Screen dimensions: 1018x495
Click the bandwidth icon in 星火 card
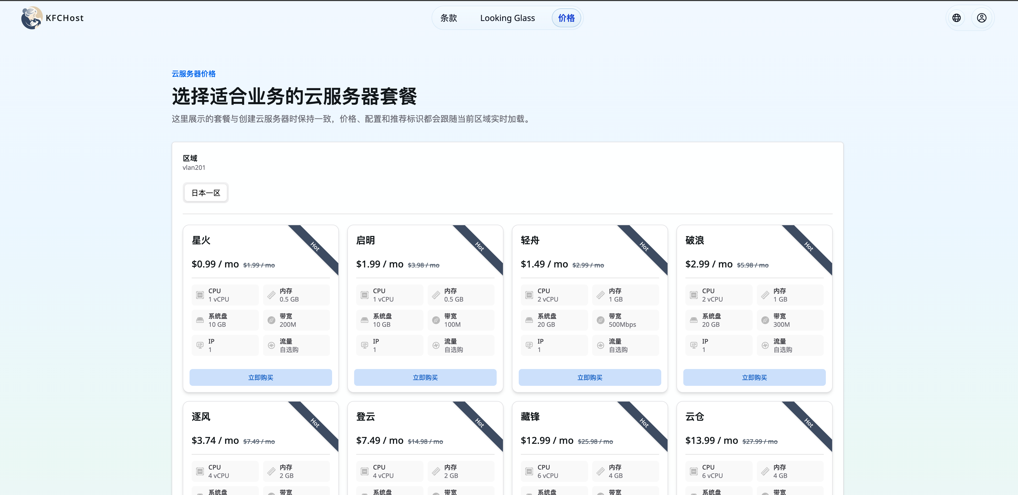271,320
